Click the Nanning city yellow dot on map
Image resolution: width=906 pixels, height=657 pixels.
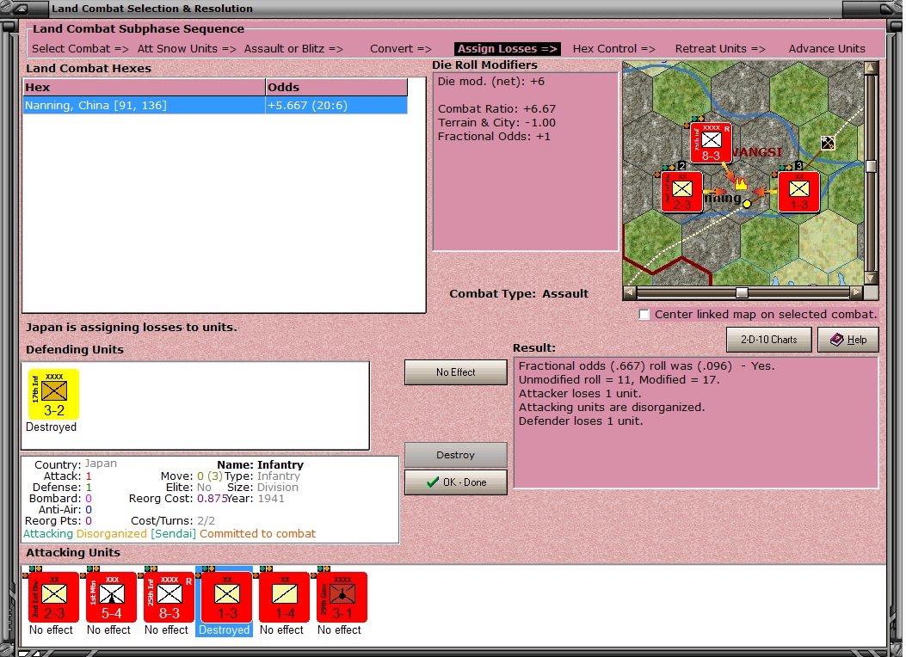tap(747, 203)
